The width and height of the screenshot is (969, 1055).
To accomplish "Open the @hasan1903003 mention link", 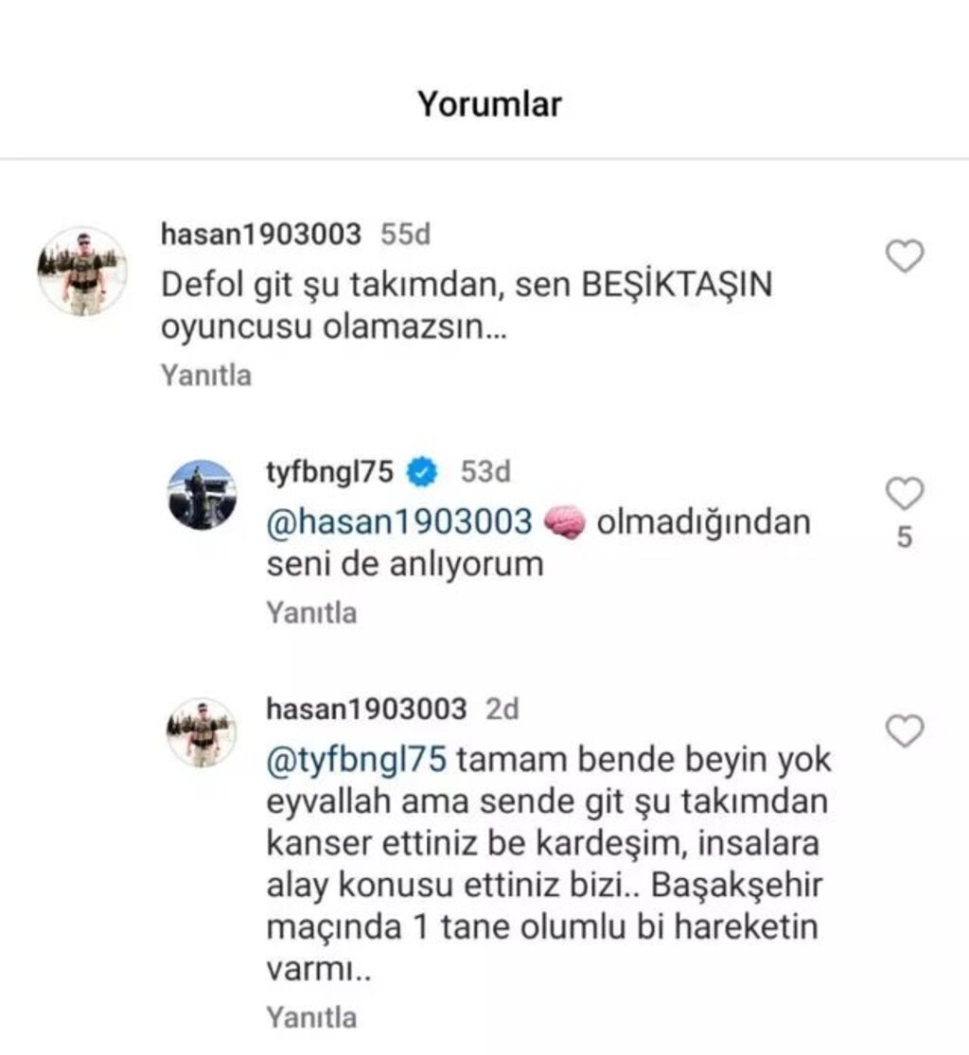I will 399,522.
